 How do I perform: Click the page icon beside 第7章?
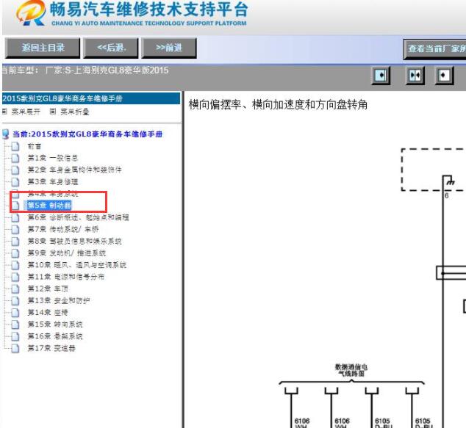15,229
